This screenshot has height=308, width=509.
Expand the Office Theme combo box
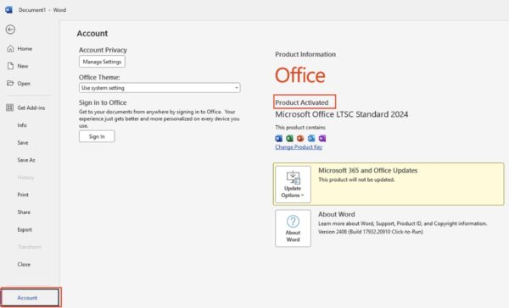click(x=159, y=88)
